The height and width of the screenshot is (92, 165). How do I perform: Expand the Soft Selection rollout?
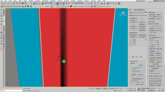[x=152, y=22]
